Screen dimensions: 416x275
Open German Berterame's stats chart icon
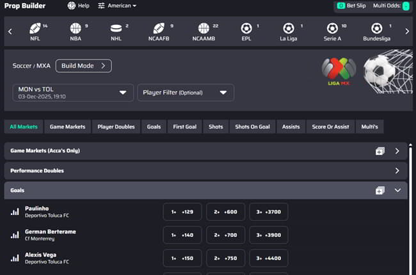[x=15, y=235]
